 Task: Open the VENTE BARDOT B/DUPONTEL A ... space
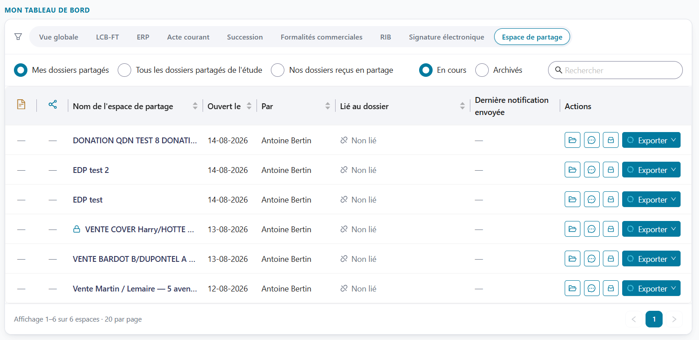pyautogui.click(x=134, y=259)
